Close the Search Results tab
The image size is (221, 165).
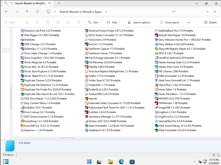[50, 3]
